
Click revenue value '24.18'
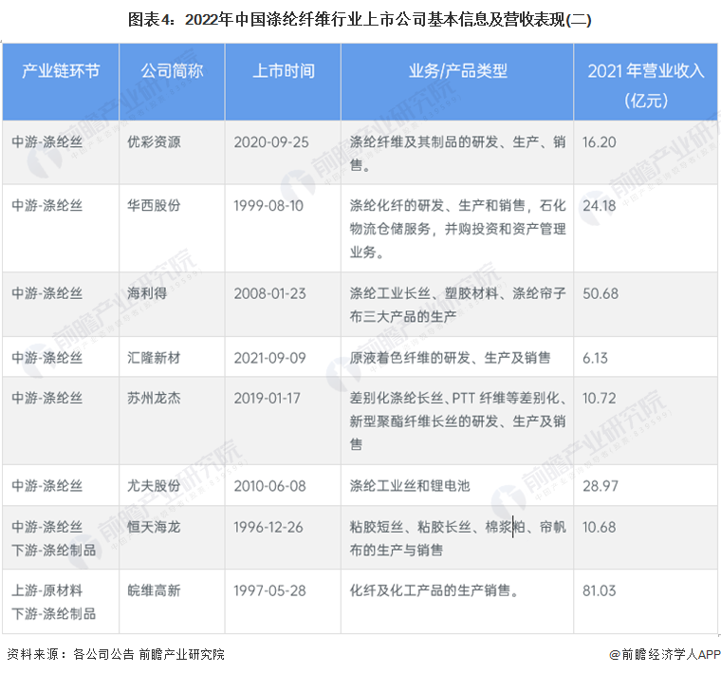(x=600, y=206)
